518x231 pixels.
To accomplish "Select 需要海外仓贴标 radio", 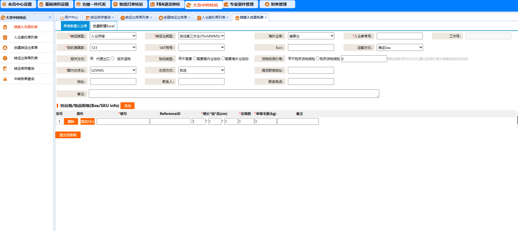I will pyautogui.click(x=223, y=58).
